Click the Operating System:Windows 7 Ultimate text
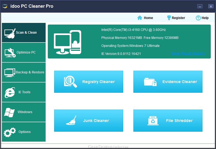Screen dimensions: 216x149 point(130,46)
